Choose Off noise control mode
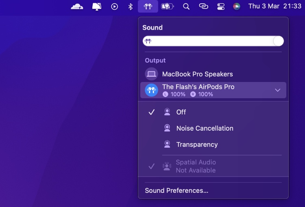 point(213,112)
